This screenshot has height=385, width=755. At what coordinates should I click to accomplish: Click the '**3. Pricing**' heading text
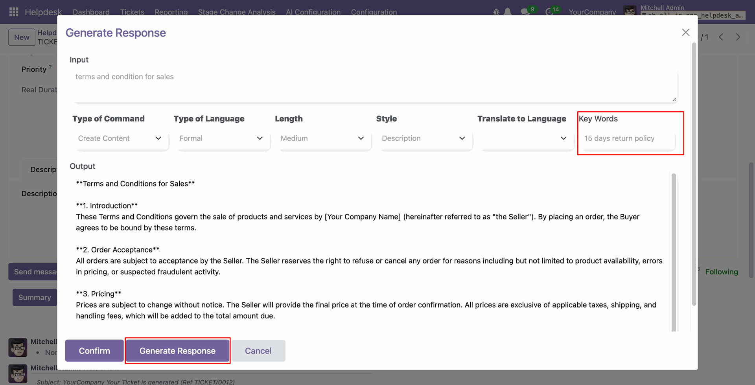click(x=99, y=294)
